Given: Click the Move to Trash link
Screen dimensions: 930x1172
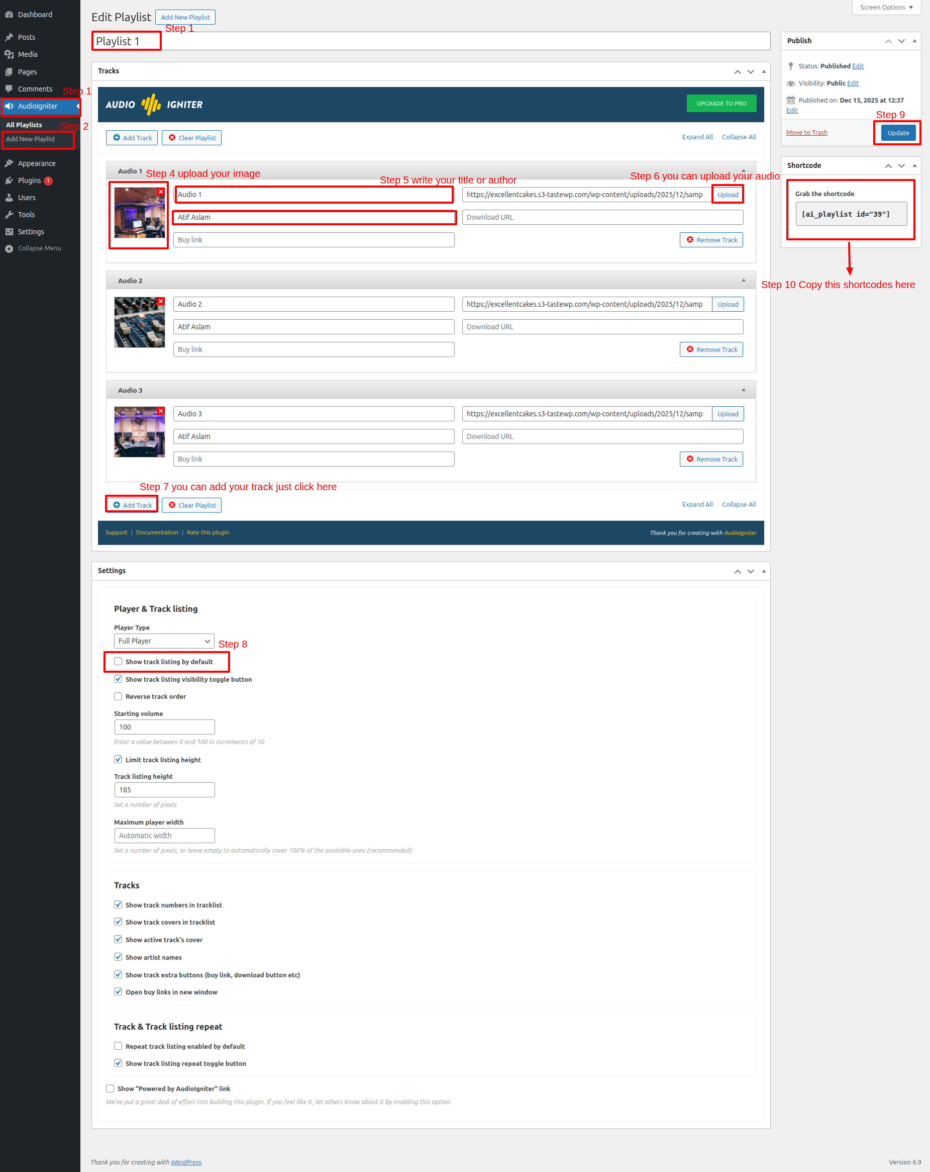Looking at the screenshot, I should [x=807, y=133].
